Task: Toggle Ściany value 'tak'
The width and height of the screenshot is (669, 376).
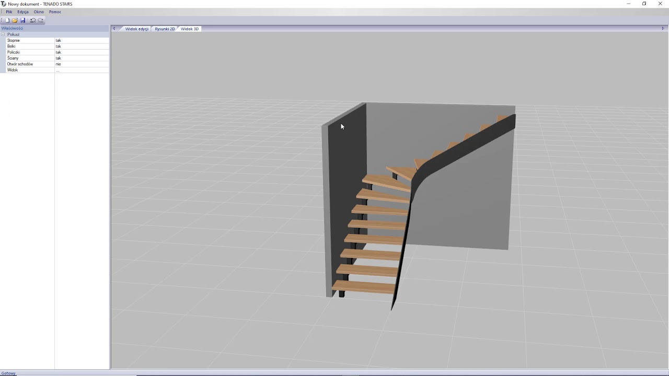Action: tap(82, 58)
